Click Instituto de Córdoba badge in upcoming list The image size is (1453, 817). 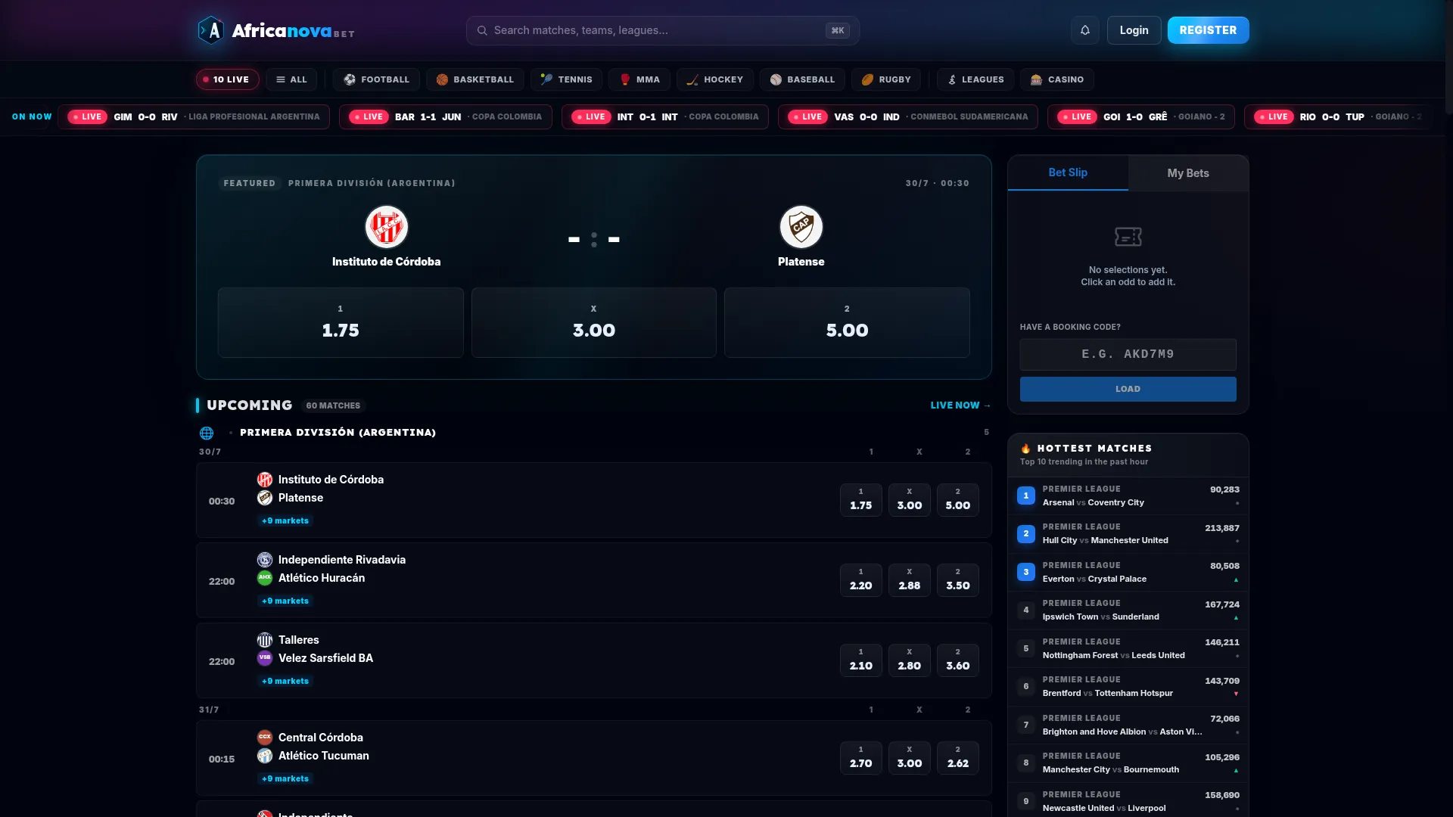(x=265, y=480)
